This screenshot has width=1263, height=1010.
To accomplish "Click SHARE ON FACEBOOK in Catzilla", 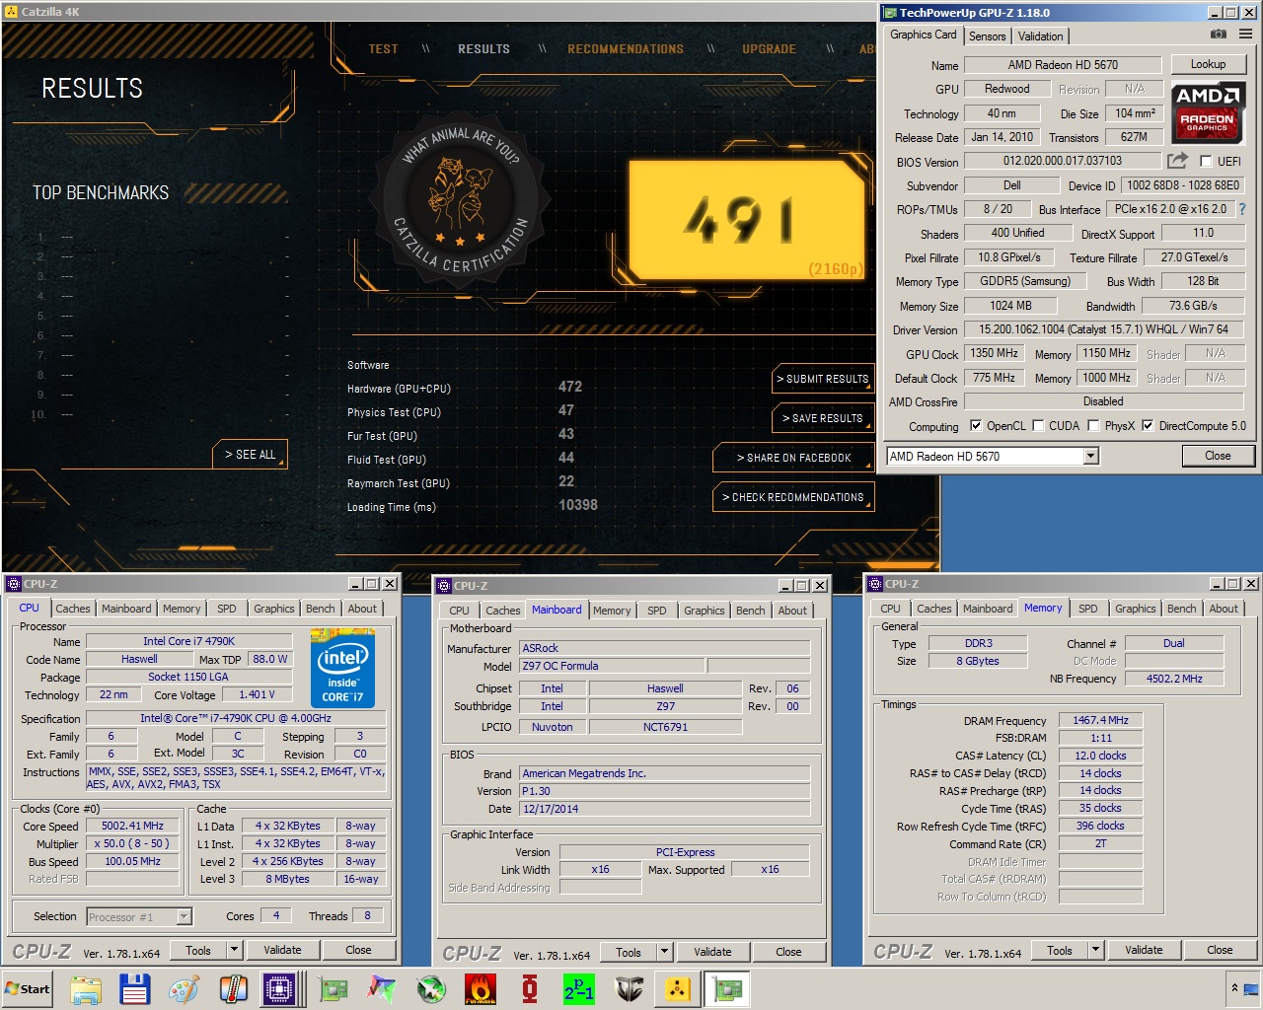I will click(793, 458).
